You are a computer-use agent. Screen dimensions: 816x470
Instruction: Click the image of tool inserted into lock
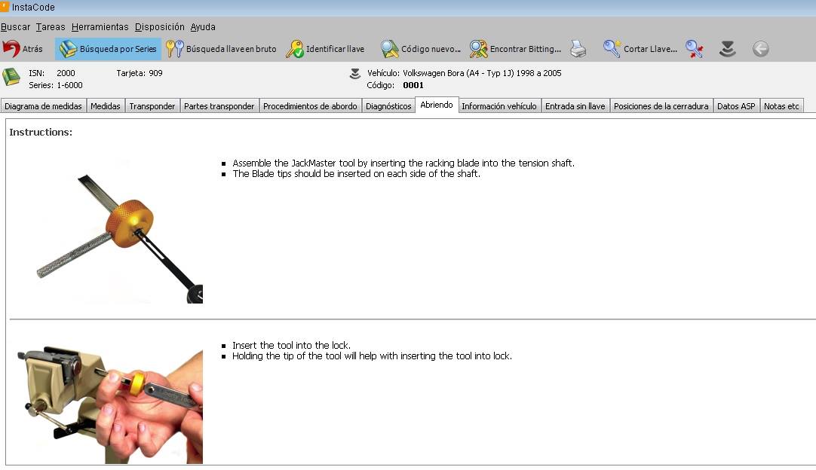pos(109,404)
